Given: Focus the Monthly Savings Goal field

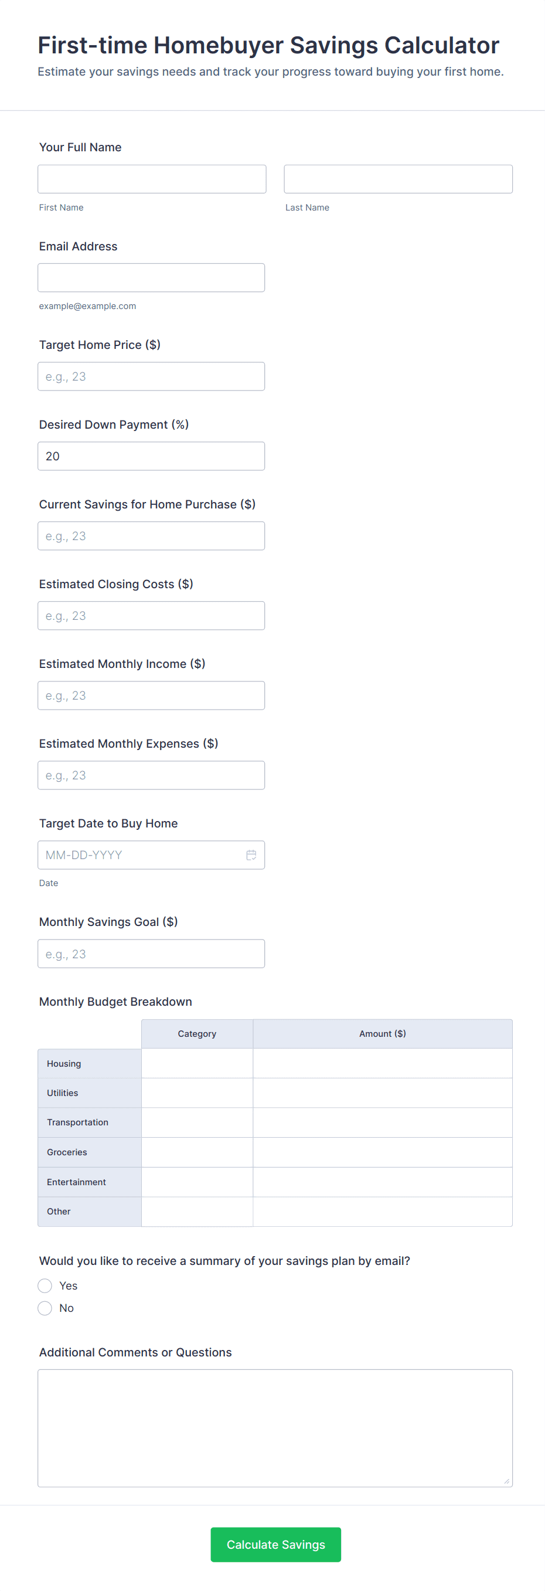Looking at the screenshot, I should [151, 953].
